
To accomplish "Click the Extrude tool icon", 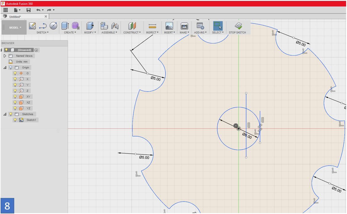I will click(x=65, y=26).
